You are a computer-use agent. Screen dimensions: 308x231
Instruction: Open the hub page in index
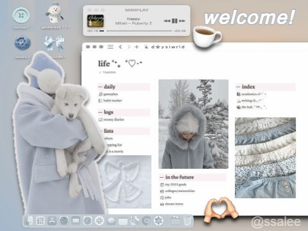[x=252, y=107]
